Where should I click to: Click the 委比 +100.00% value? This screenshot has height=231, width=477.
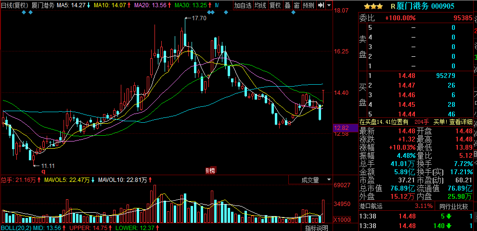tap(400, 18)
